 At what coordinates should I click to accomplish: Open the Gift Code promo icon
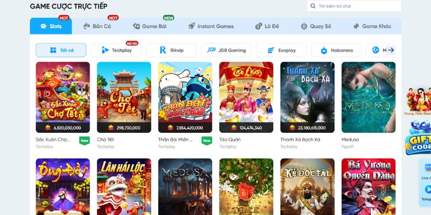pos(419,138)
